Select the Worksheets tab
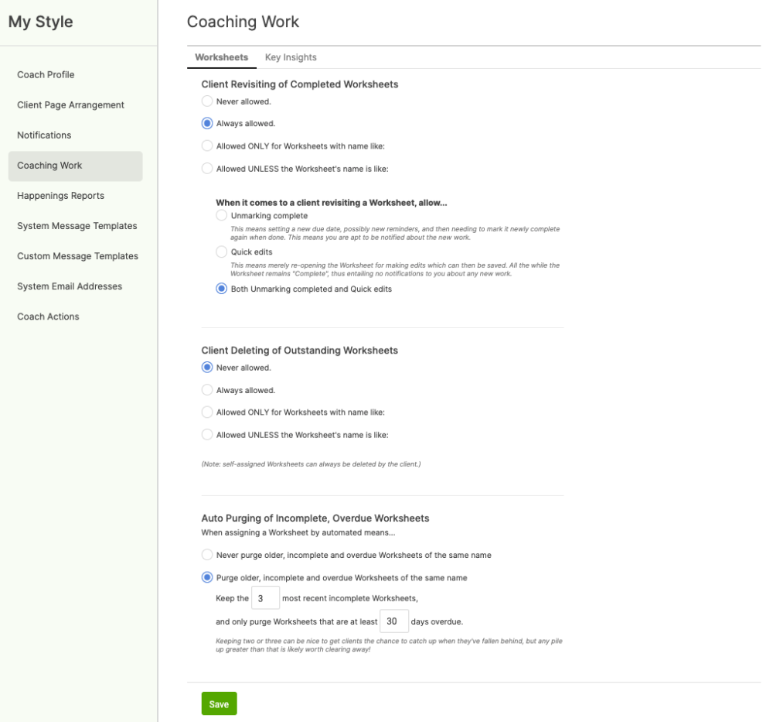The height and width of the screenshot is (722, 773). (221, 57)
